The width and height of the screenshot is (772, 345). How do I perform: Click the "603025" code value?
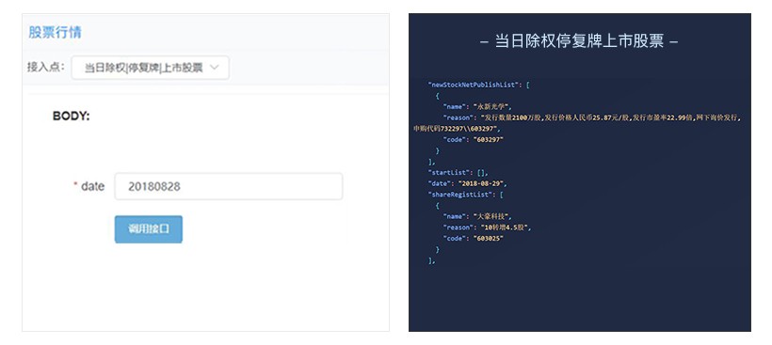[489, 239]
